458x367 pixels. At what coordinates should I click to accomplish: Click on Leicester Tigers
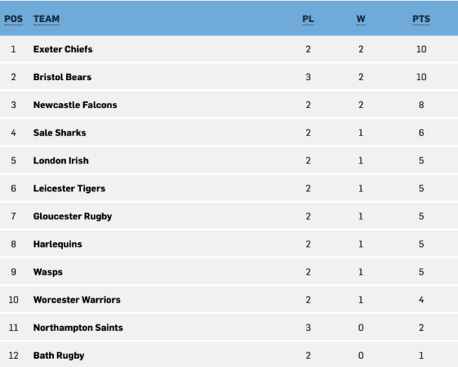click(69, 188)
